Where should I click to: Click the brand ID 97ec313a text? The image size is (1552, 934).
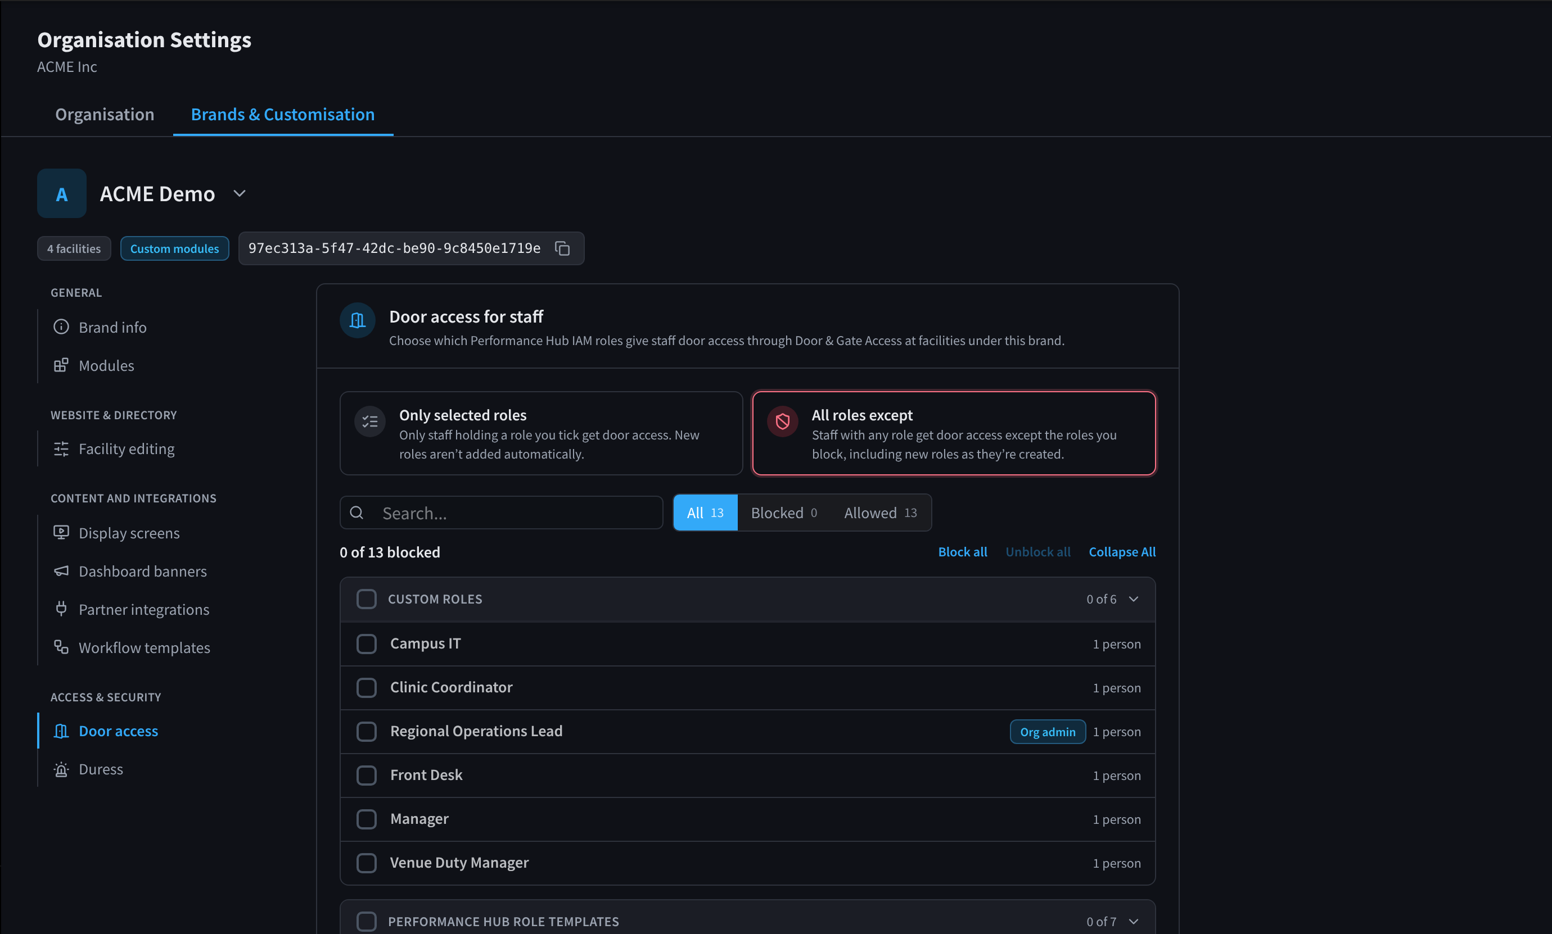coord(394,248)
